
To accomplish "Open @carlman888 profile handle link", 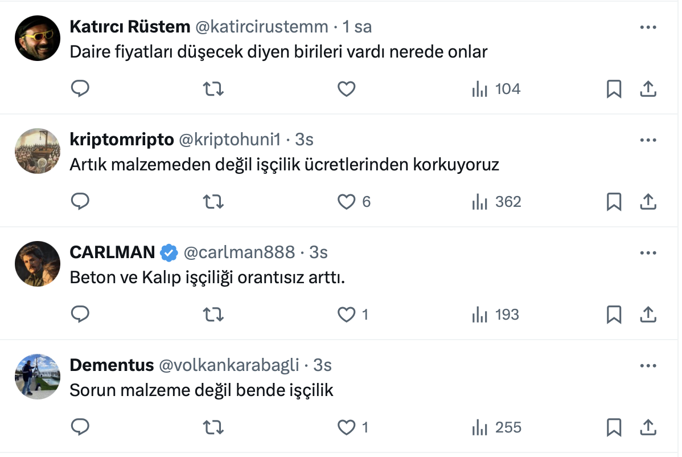I will 239,252.
